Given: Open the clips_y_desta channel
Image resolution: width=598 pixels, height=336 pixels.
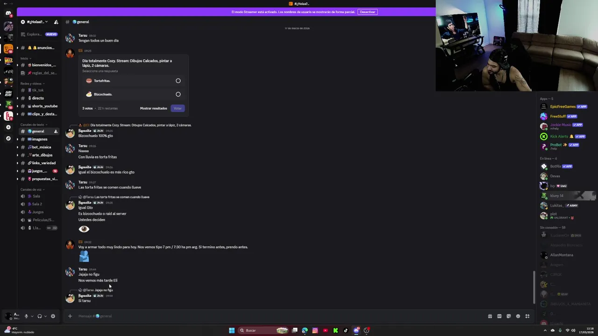Looking at the screenshot, I should pyautogui.click(x=39, y=114).
